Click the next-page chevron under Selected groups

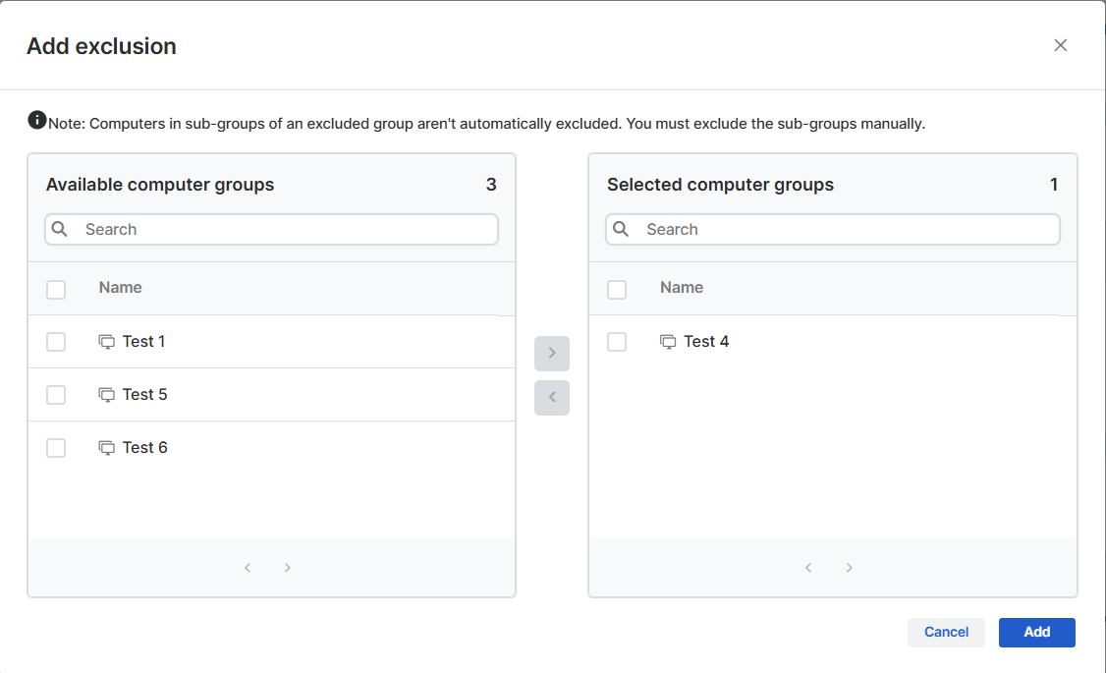click(849, 567)
